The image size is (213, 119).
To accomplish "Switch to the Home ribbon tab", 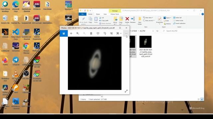I will [90, 14].
